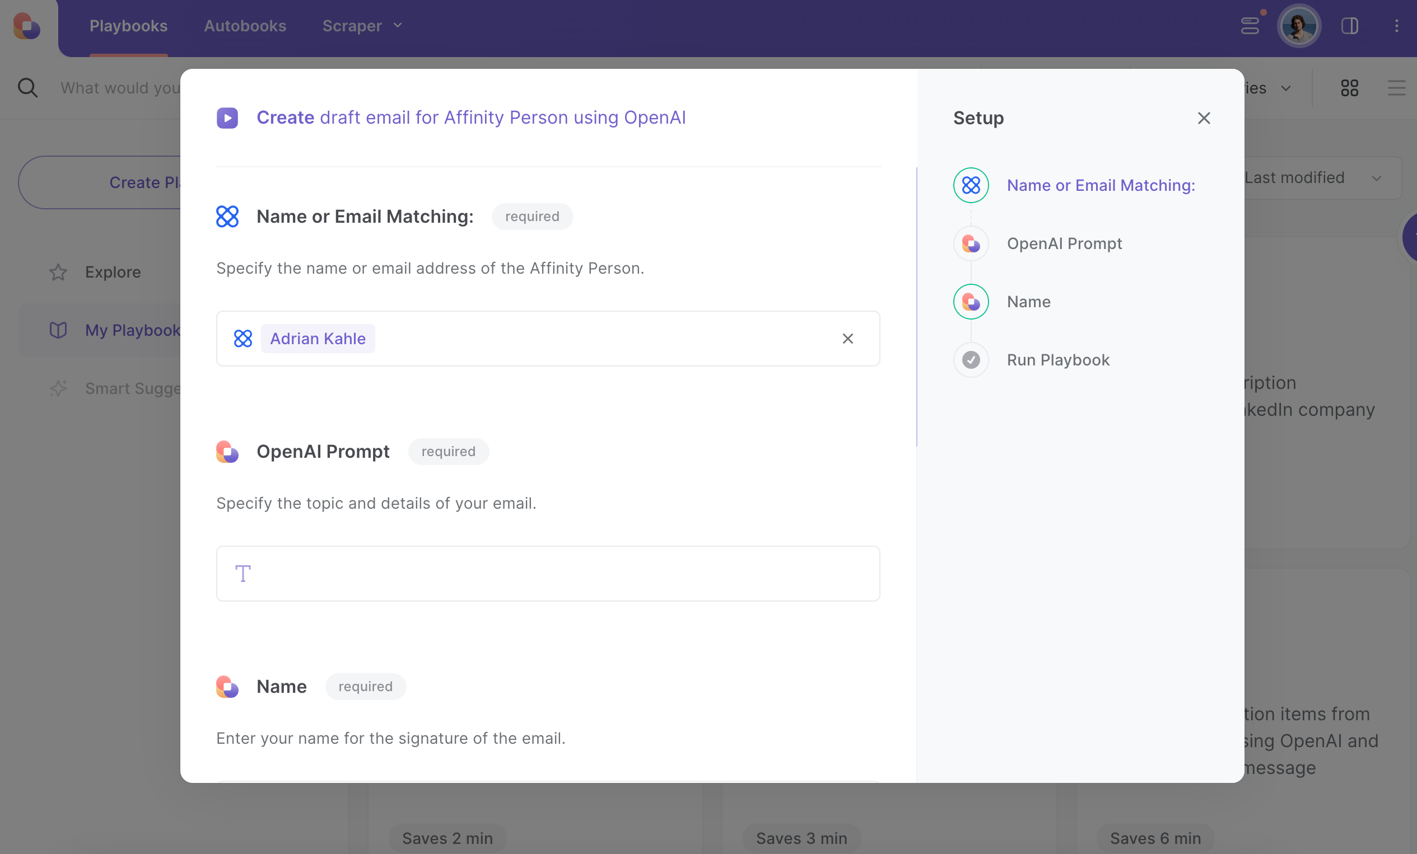Remove the Adrian Kahle matched person chip
Screen dimensions: 1417x854
coord(847,339)
